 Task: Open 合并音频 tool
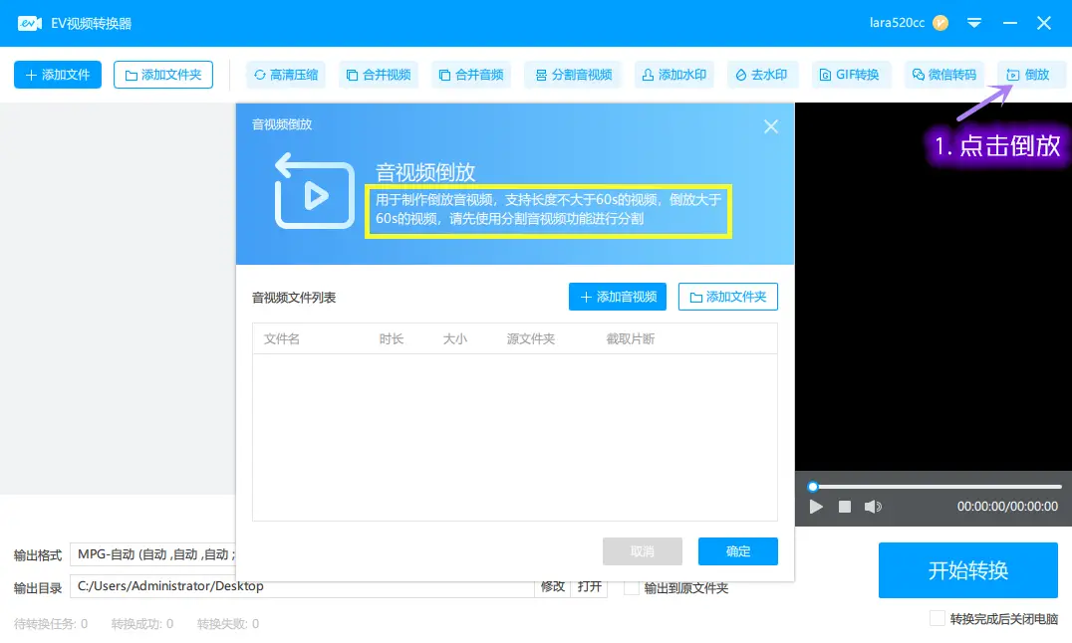(x=471, y=75)
